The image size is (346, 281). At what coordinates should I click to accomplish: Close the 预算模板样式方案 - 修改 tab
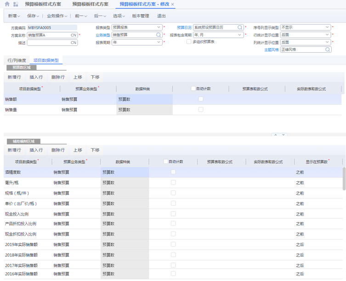pos(173,4)
